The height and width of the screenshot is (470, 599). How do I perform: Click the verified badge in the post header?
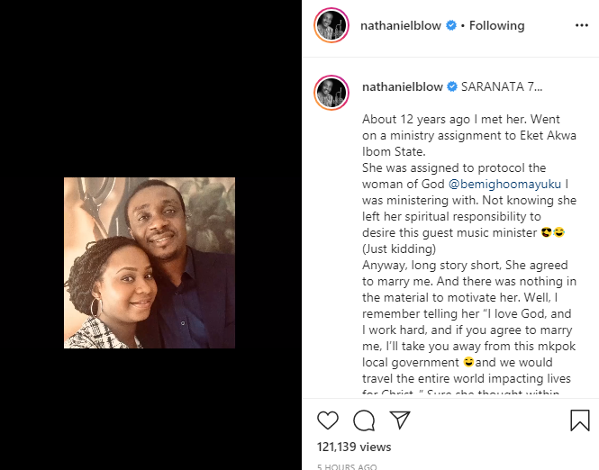[x=450, y=26]
